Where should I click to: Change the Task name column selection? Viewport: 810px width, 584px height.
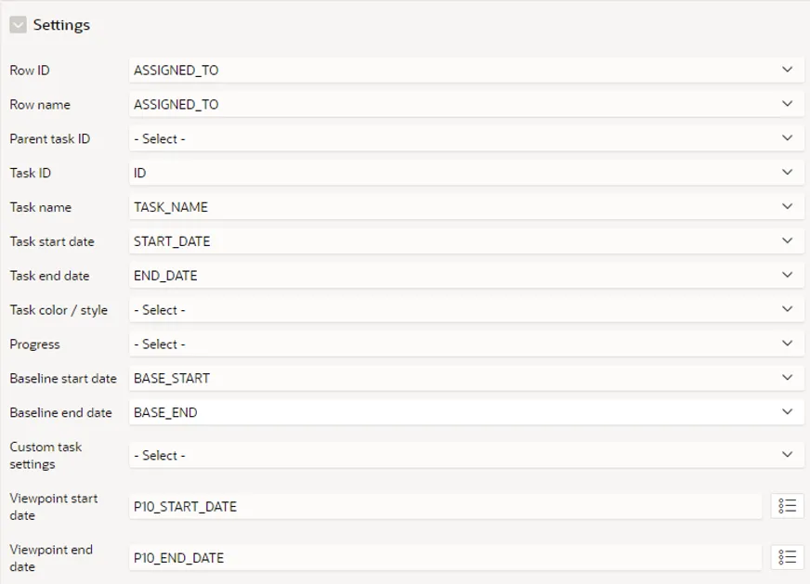tap(465, 207)
